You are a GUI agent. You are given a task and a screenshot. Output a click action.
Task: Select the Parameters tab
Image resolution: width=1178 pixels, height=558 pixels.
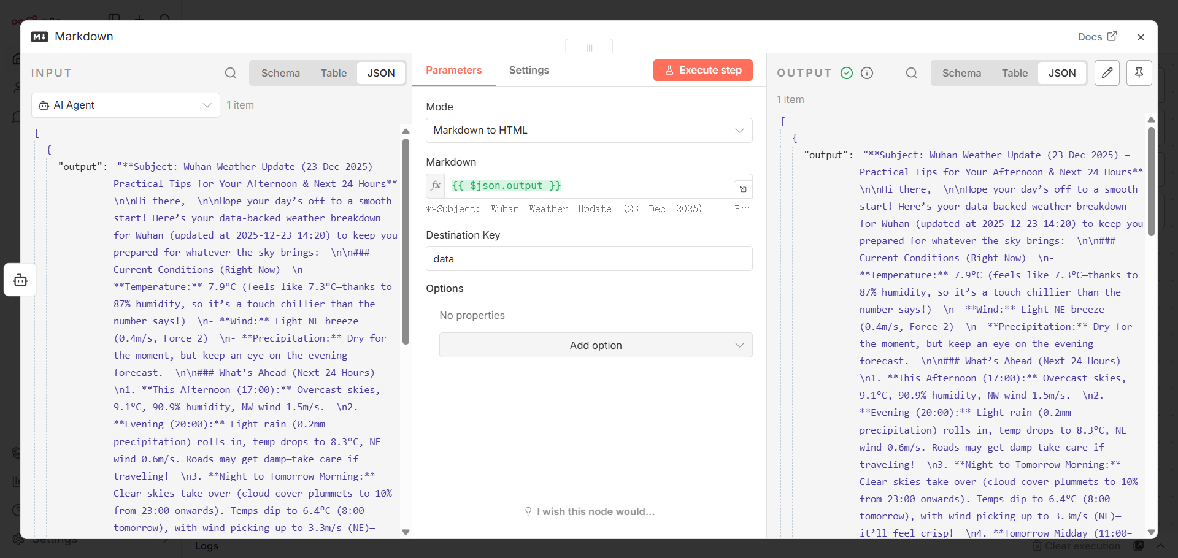click(454, 71)
